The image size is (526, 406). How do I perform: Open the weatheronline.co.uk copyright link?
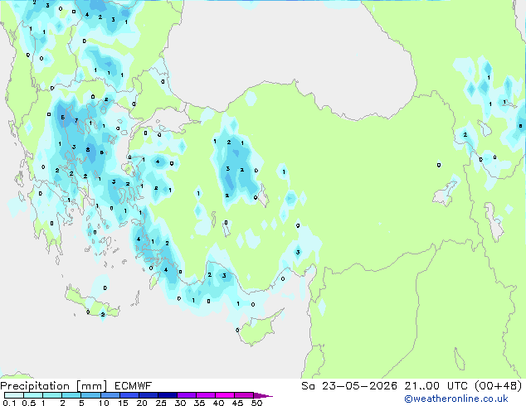(456, 399)
